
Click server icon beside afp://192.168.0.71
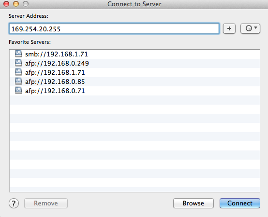click(x=18, y=91)
